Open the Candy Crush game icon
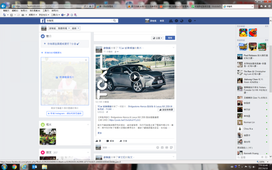Image resolution: width=272 pixels, height=170 pixels. (253, 32)
